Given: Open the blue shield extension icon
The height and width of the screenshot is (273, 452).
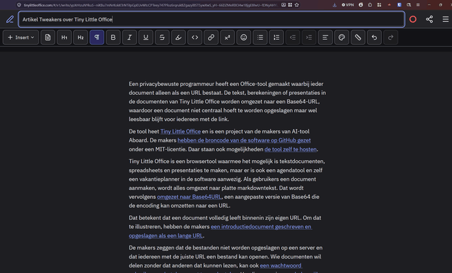Looking at the screenshot, I should coord(399,5).
